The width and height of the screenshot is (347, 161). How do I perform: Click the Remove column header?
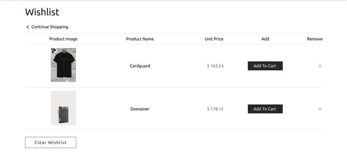pos(315,39)
